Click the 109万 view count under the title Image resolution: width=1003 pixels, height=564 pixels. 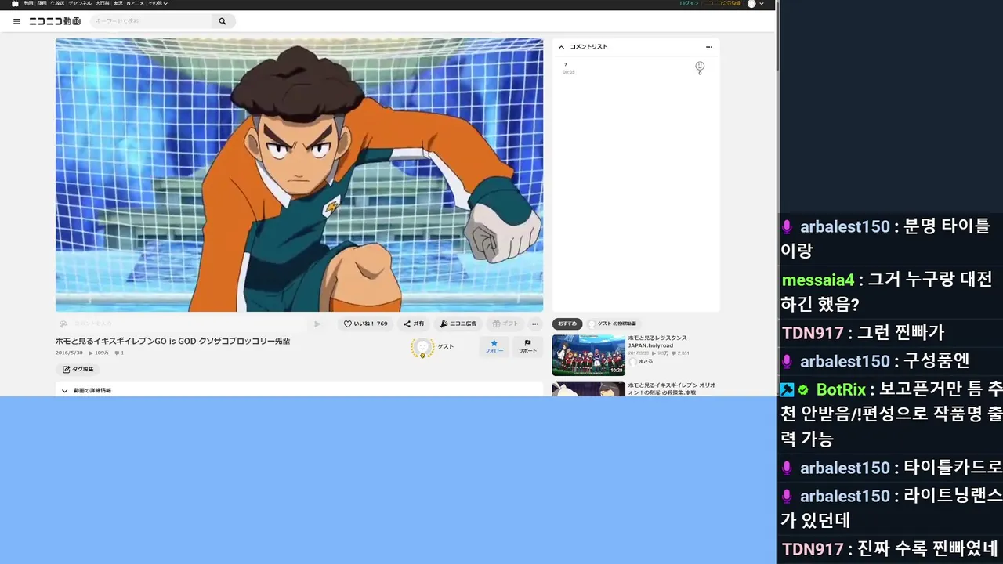pyautogui.click(x=99, y=352)
